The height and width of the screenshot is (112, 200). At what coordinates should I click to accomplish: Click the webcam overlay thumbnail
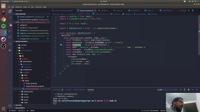[x=183, y=102]
